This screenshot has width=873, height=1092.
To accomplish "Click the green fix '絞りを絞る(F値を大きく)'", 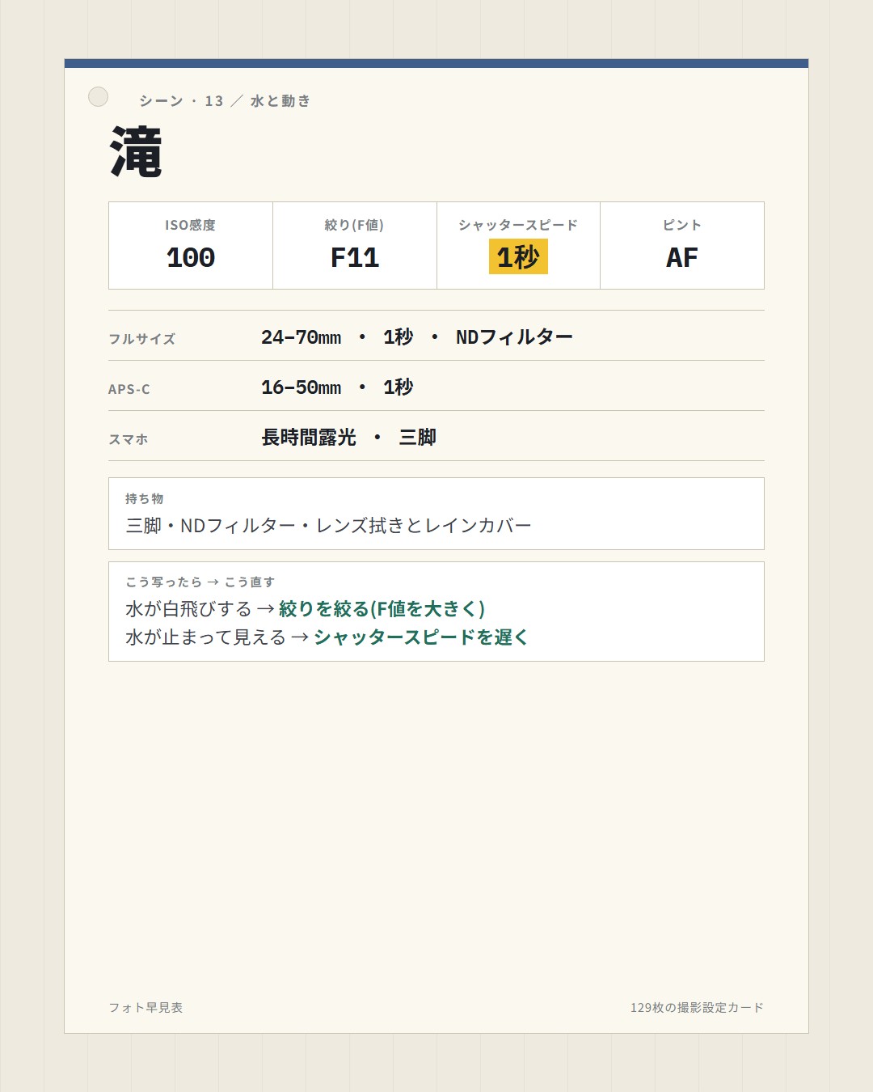I will (382, 608).
